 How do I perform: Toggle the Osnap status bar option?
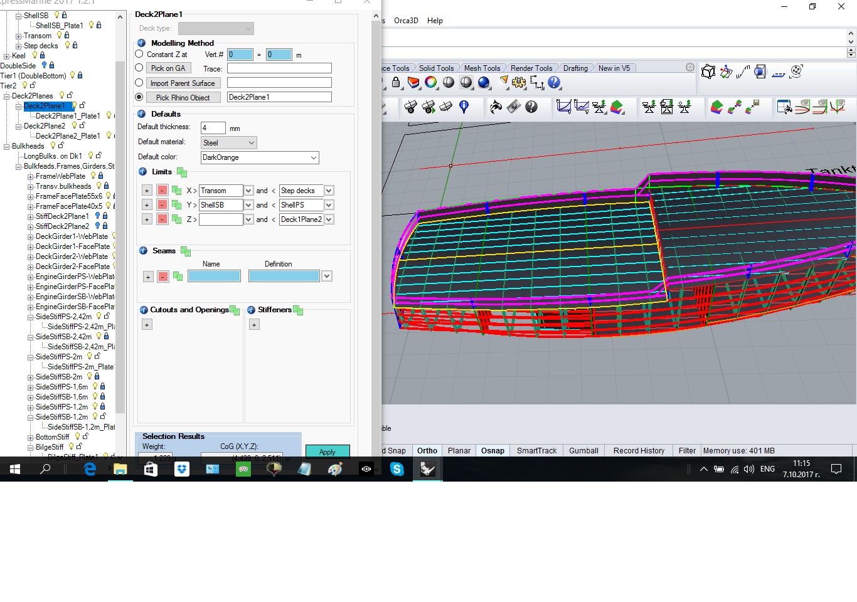pyautogui.click(x=492, y=451)
